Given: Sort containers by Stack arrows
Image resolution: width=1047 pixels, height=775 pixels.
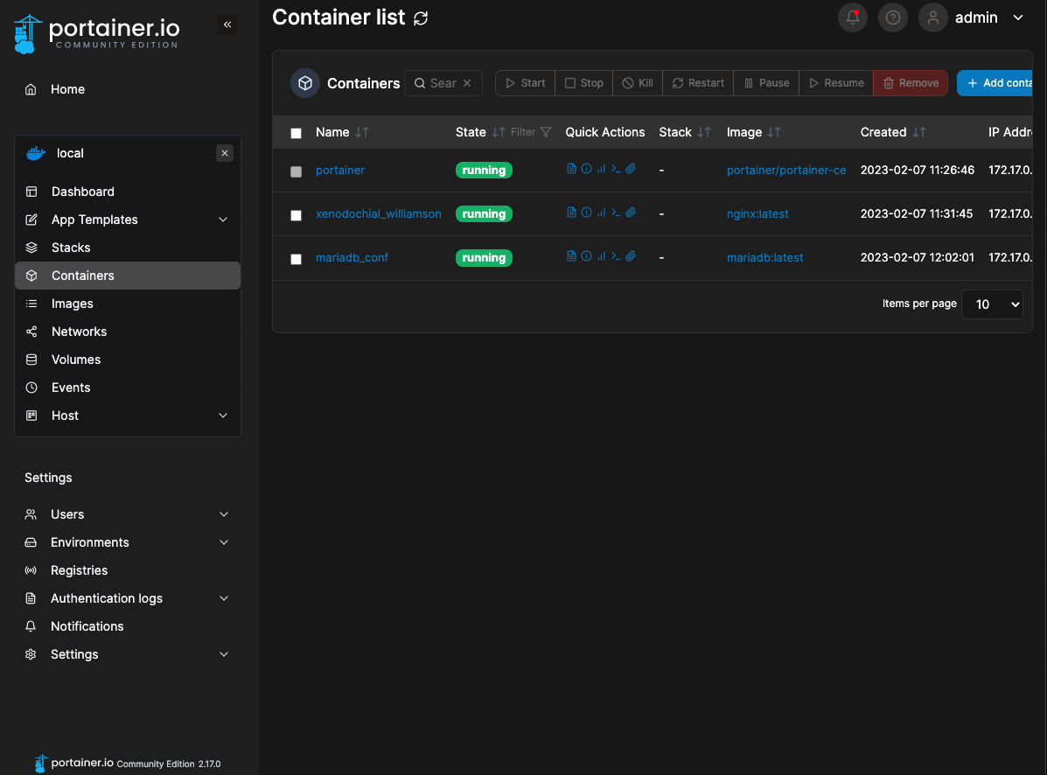Looking at the screenshot, I should (x=704, y=132).
